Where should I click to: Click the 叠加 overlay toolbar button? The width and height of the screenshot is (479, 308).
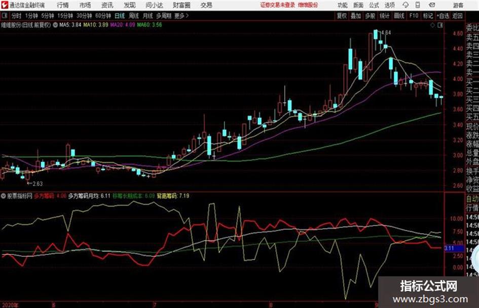click(356, 16)
